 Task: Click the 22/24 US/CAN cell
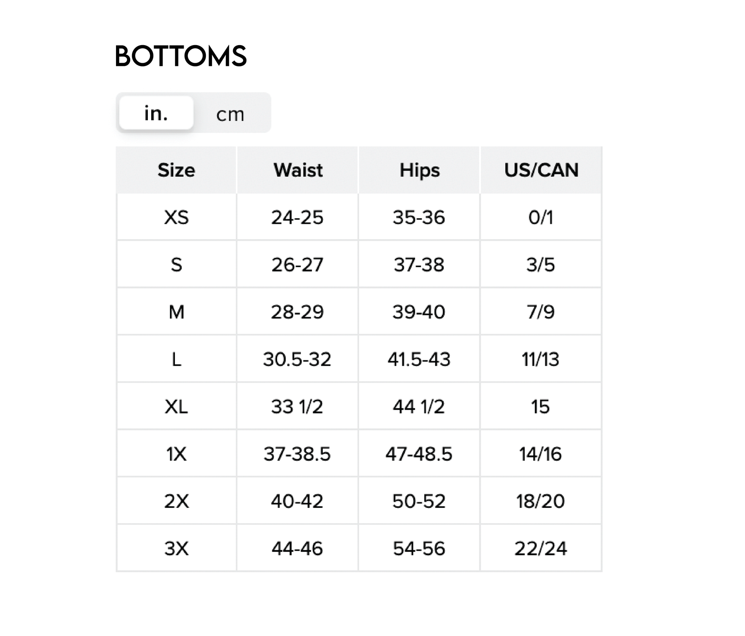(x=541, y=548)
